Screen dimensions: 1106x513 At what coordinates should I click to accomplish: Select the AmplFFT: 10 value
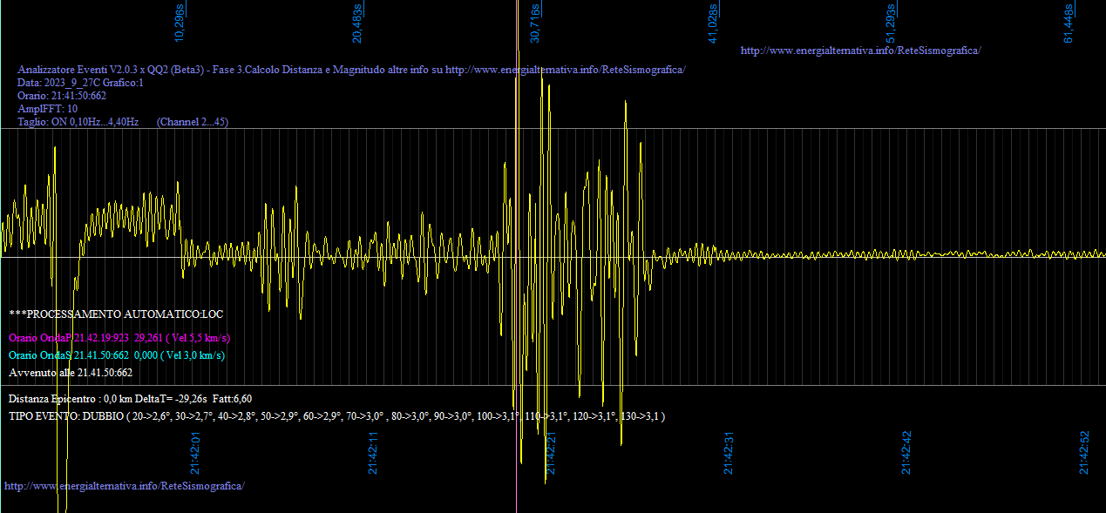tap(47, 109)
